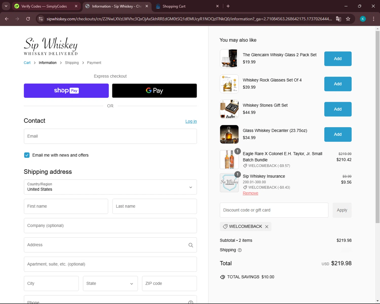Open Whiskey Stones Gift Set thumbnail
380x304 pixels.
click(x=229, y=109)
